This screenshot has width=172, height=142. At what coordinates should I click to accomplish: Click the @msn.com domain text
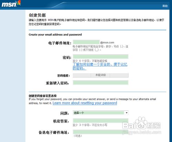pyautogui.click(x=107, y=43)
